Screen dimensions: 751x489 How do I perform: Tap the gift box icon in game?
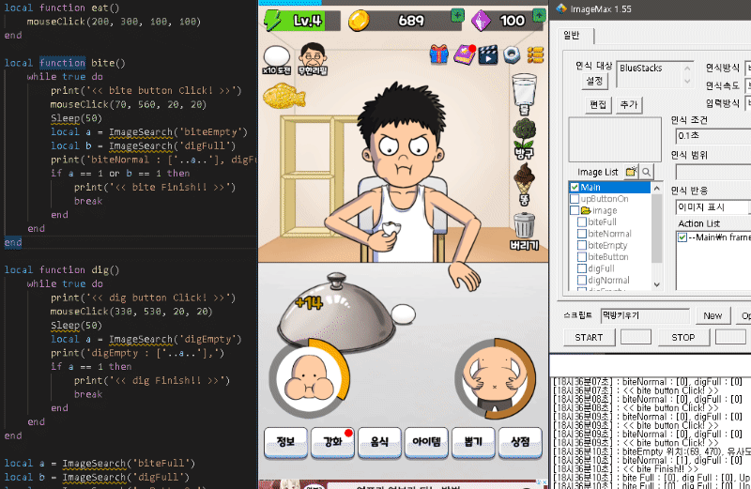coord(438,54)
